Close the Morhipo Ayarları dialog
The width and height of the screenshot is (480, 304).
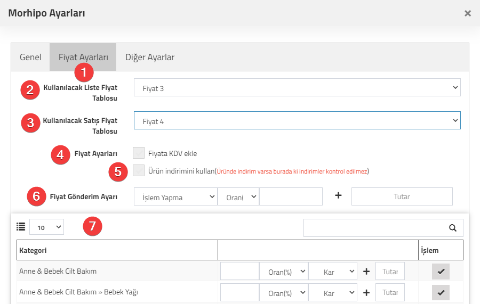pos(467,13)
